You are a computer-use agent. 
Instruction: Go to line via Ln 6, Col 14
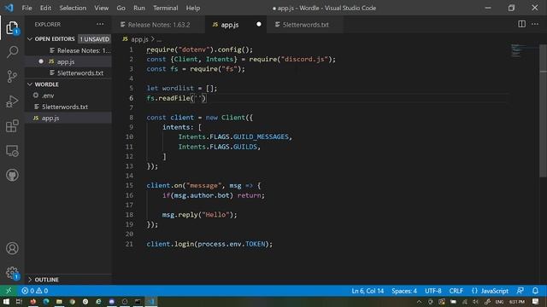click(x=368, y=291)
